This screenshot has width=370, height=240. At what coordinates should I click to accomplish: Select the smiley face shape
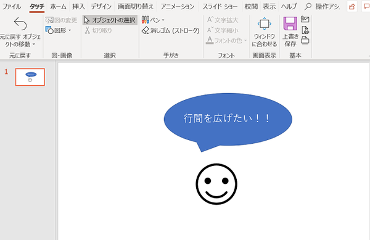[x=216, y=184]
